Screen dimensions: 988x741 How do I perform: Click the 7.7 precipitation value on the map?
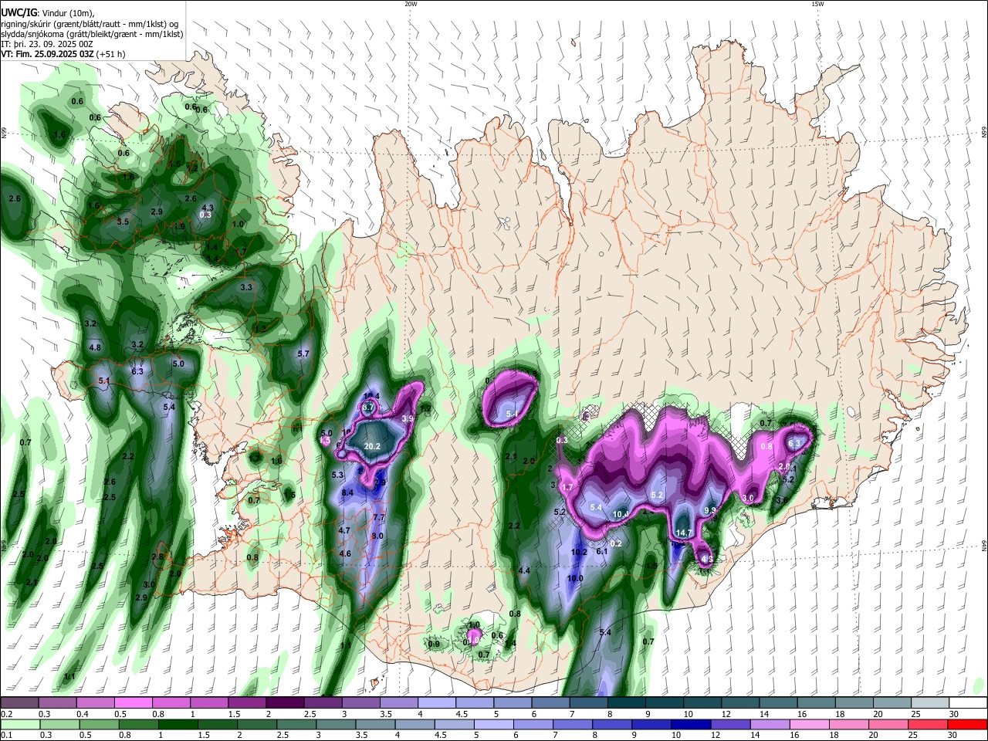tap(379, 517)
